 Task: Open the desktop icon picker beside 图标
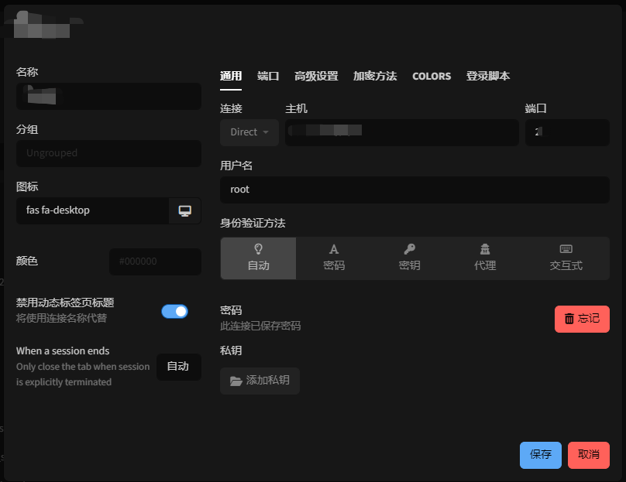(185, 210)
